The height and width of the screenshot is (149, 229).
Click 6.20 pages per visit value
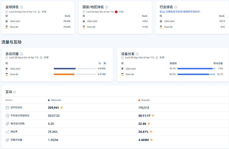tap(51, 124)
